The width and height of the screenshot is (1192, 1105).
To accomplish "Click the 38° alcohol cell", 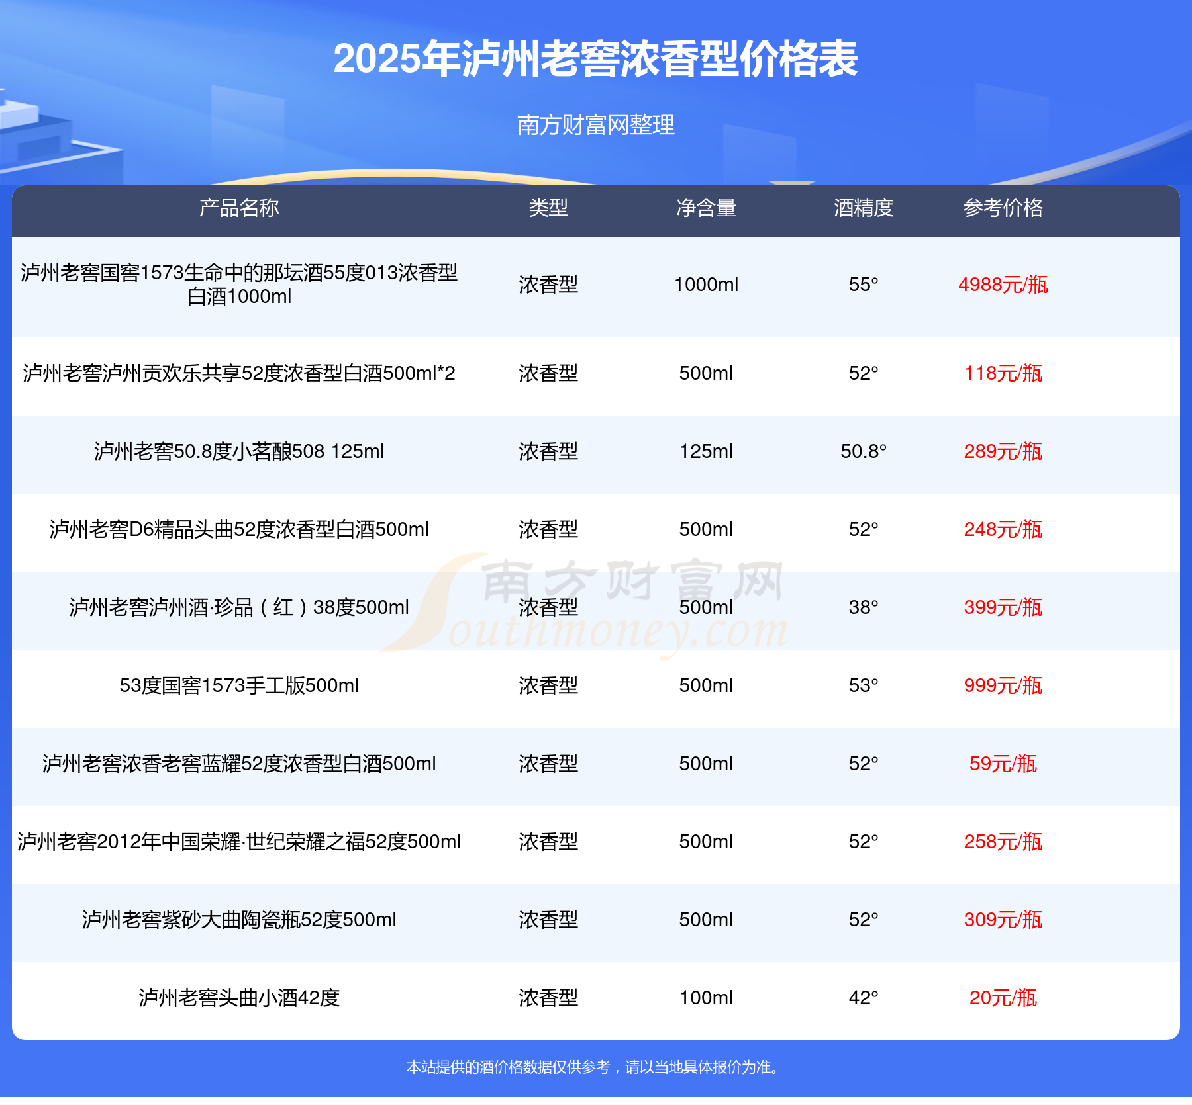I will [864, 607].
